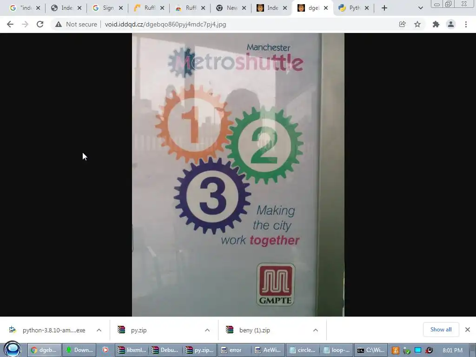Image resolution: width=476 pixels, height=357 pixels.
Task: Click the orange system tray icon
Action: point(395,350)
